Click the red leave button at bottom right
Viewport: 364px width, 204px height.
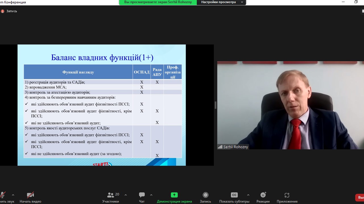[360, 197]
